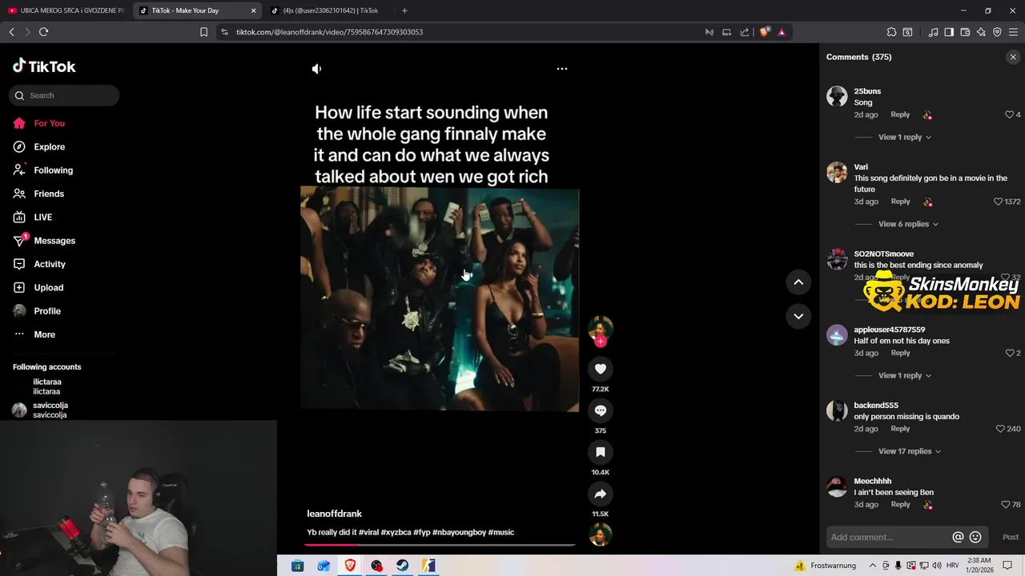
Task: Like backend555's comment
Action: 1000,429
